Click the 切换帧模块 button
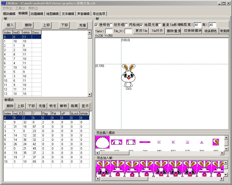The height and width of the screenshot is (185, 232). coord(192,31)
